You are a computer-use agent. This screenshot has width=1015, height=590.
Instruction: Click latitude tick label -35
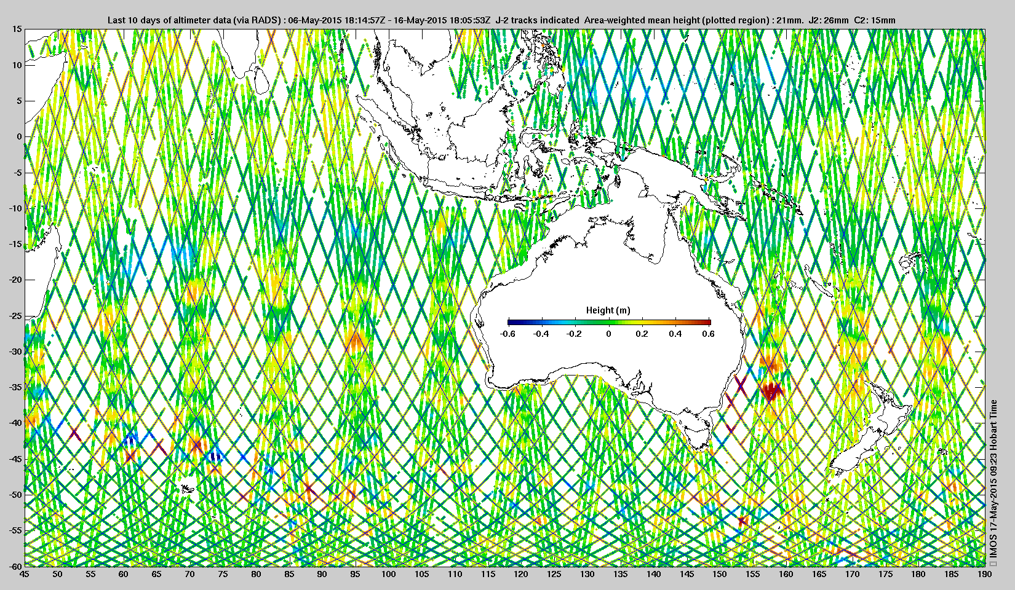coord(16,387)
